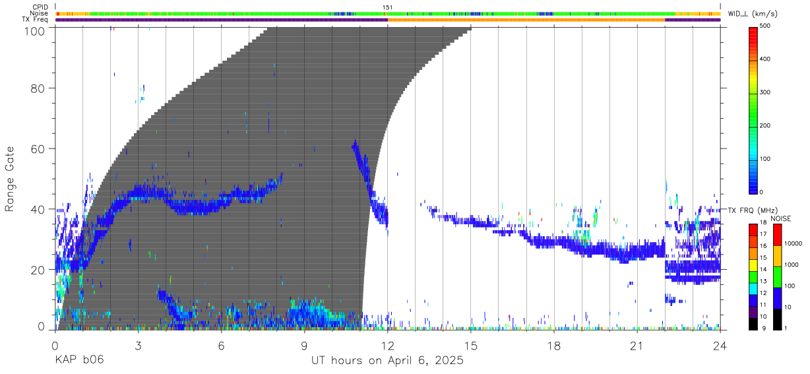
Task: Click the Noise row label
Action: (x=39, y=13)
